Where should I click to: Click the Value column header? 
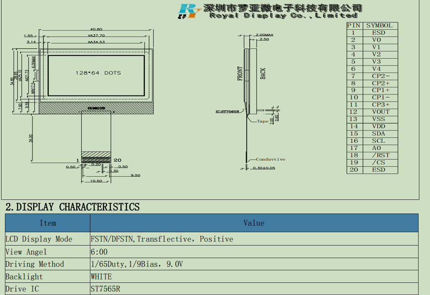(x=254, y=223)
